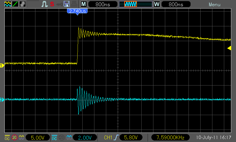The width and height of the screenshot is (236, 142).
Task: Click the floppy disk save icon
Action: pos(67,4)
